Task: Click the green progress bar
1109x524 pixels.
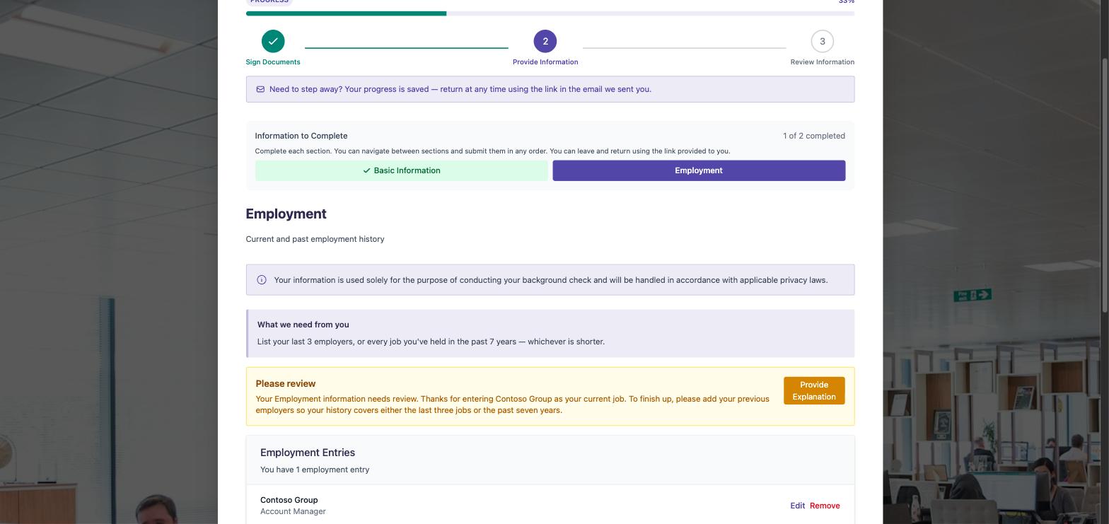Action: click(346, 13)
